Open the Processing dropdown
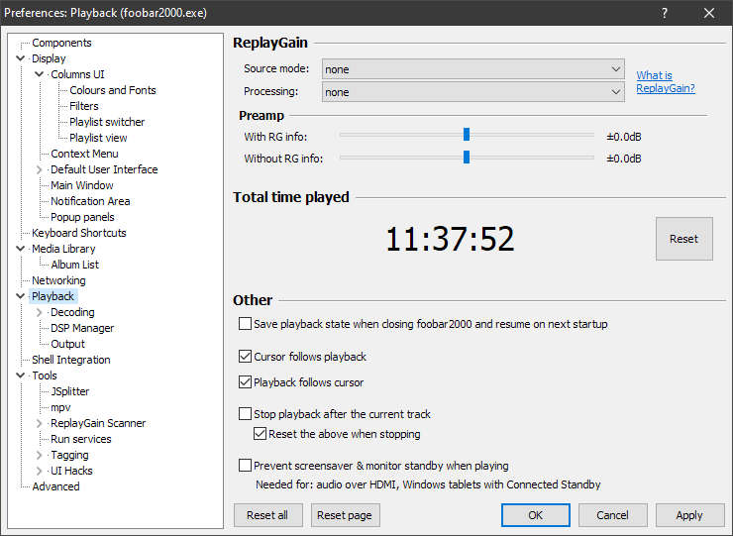Image resolution: width=733 pixels, height=536 pixels. click(x=472, y=92)
